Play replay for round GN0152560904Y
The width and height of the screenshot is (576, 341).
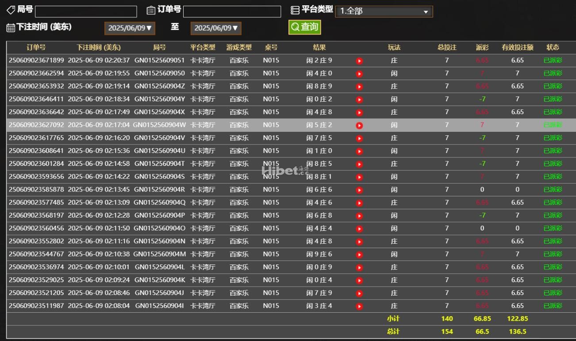(359, 100)
